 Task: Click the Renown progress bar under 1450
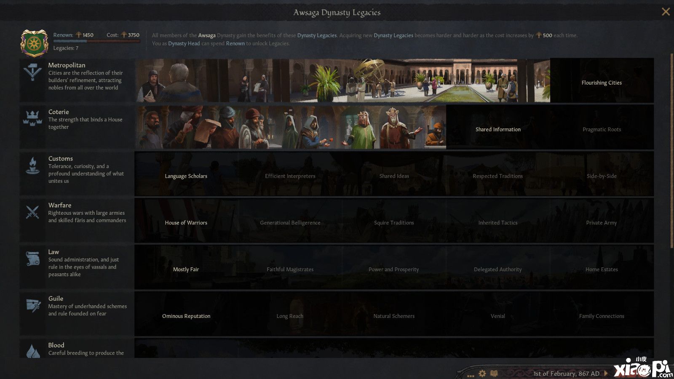tap(96, 41)
